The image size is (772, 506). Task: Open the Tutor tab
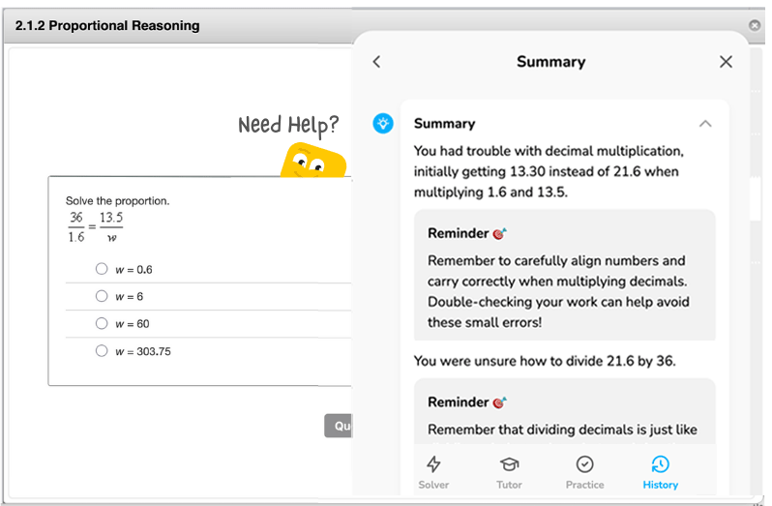[x=509, y=472]
